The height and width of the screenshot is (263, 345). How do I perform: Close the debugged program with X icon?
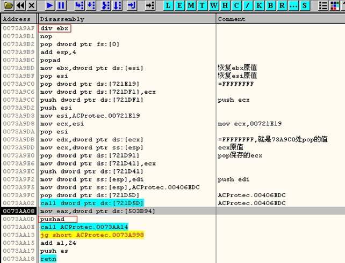[32, 5]
